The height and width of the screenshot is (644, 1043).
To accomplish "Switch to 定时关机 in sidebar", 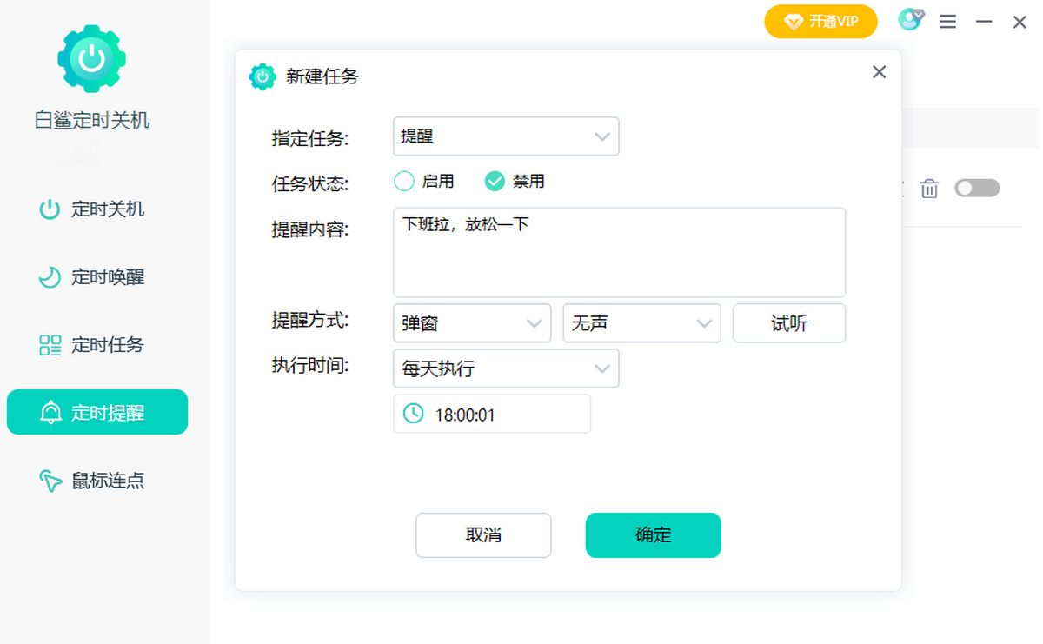I will click(x=96, y=209).
